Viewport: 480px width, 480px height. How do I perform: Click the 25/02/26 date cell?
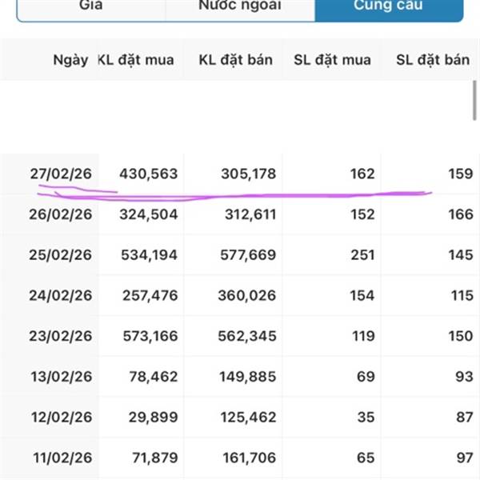coord(61,255)
